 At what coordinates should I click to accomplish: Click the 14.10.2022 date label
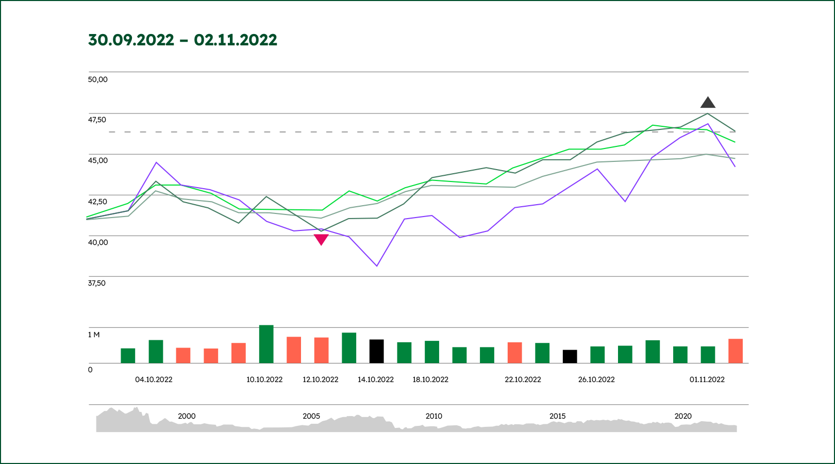tap(376, 379)
